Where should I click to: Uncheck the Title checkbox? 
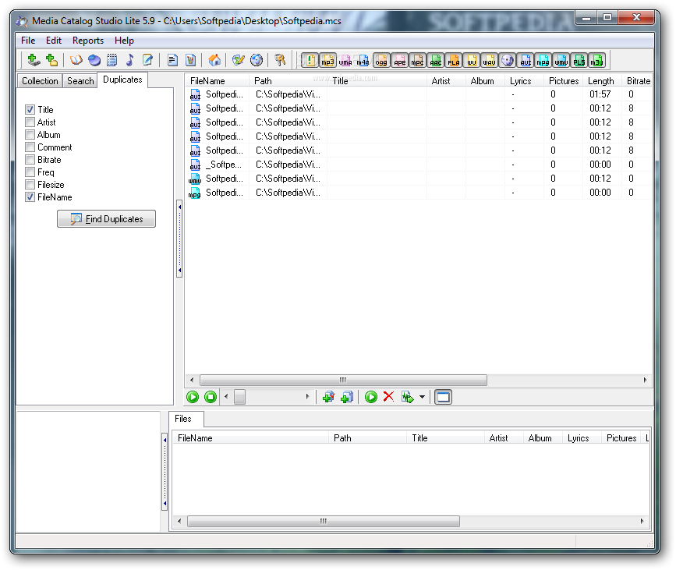tap(30, 109)
